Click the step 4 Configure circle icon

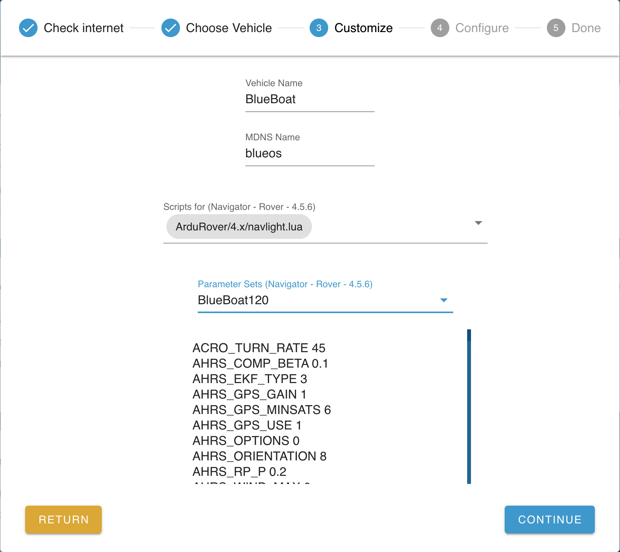(440, 28)
